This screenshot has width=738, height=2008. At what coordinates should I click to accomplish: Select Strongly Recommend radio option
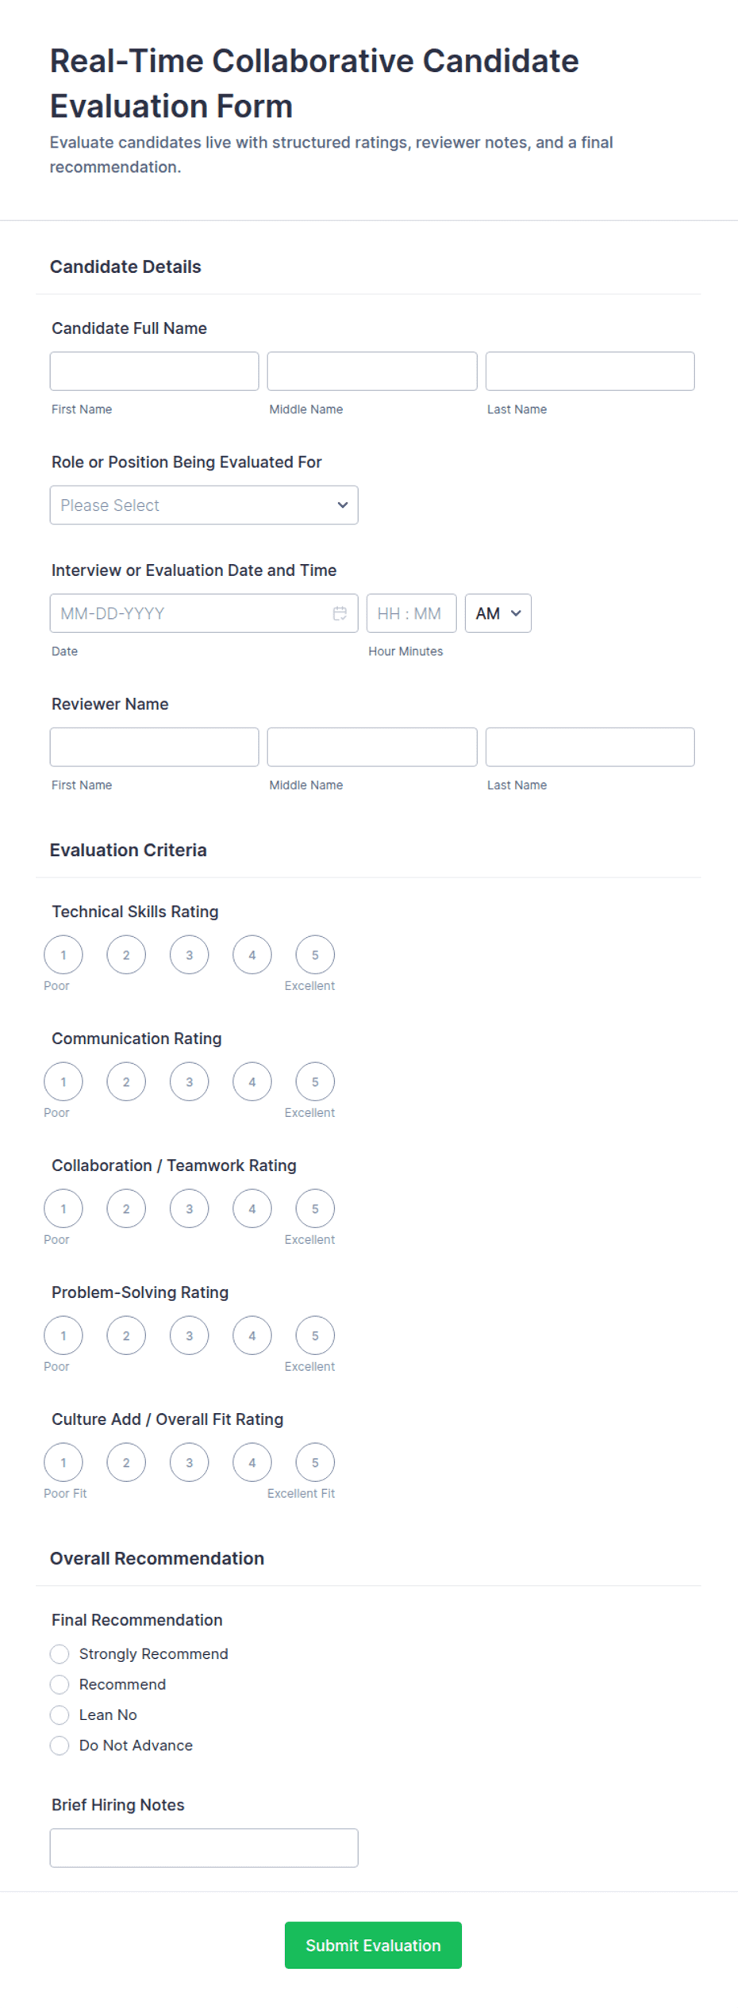60,1653
